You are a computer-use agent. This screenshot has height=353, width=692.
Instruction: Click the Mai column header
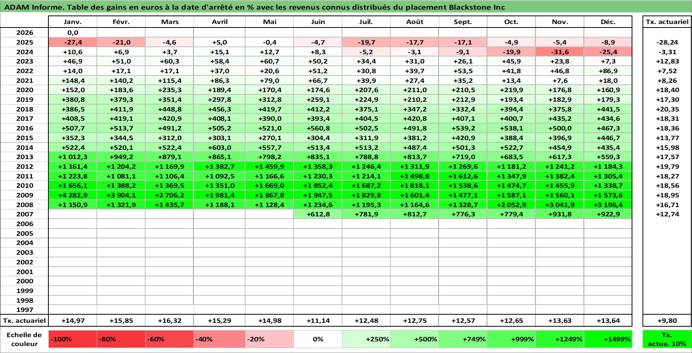pyautogui.click(x=270, y=22)
